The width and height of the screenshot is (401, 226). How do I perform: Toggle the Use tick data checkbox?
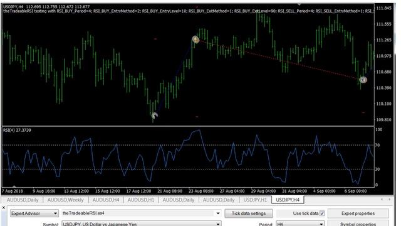click(322, 213)
